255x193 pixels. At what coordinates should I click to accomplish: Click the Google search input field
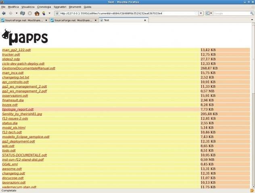232,13
